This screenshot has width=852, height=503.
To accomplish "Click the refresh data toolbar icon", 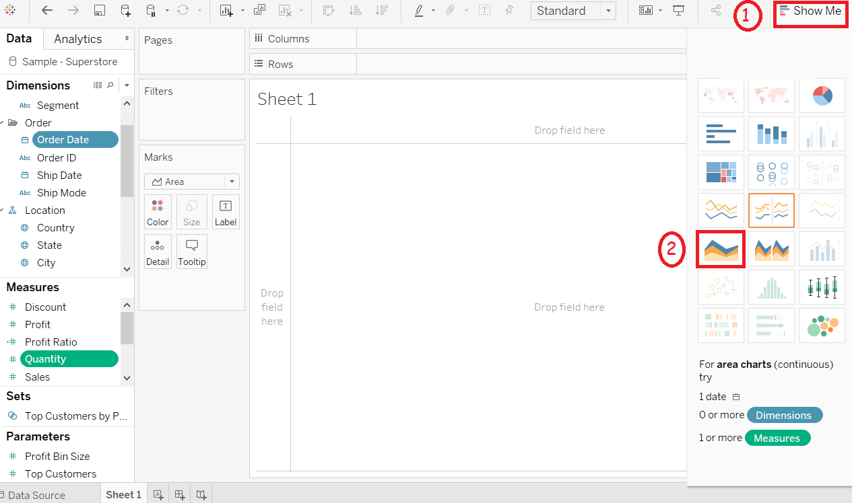I will coord(183,11).
